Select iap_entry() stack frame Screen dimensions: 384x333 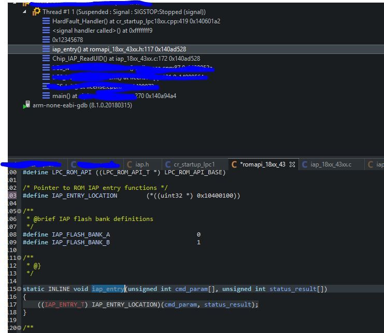pyautogui.click(x=119, y=49)
